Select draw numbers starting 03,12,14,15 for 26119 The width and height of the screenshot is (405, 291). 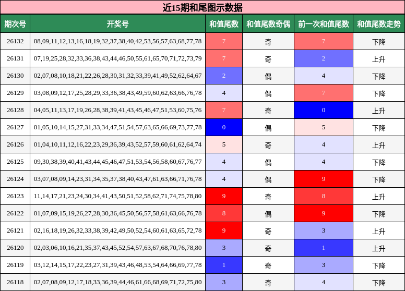point(118,265)
